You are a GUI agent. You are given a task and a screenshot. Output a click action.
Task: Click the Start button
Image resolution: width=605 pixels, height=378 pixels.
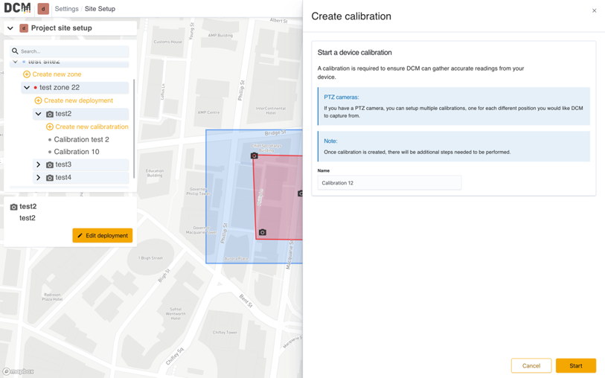click(x=576, y=365)
